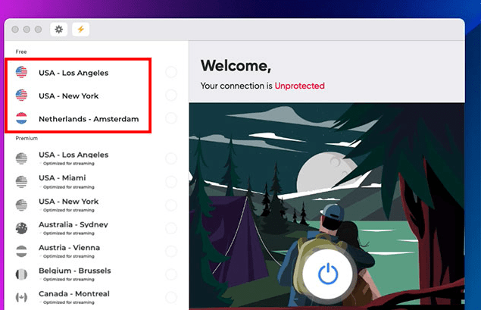Click US flag of free New York server

(21, 96)
